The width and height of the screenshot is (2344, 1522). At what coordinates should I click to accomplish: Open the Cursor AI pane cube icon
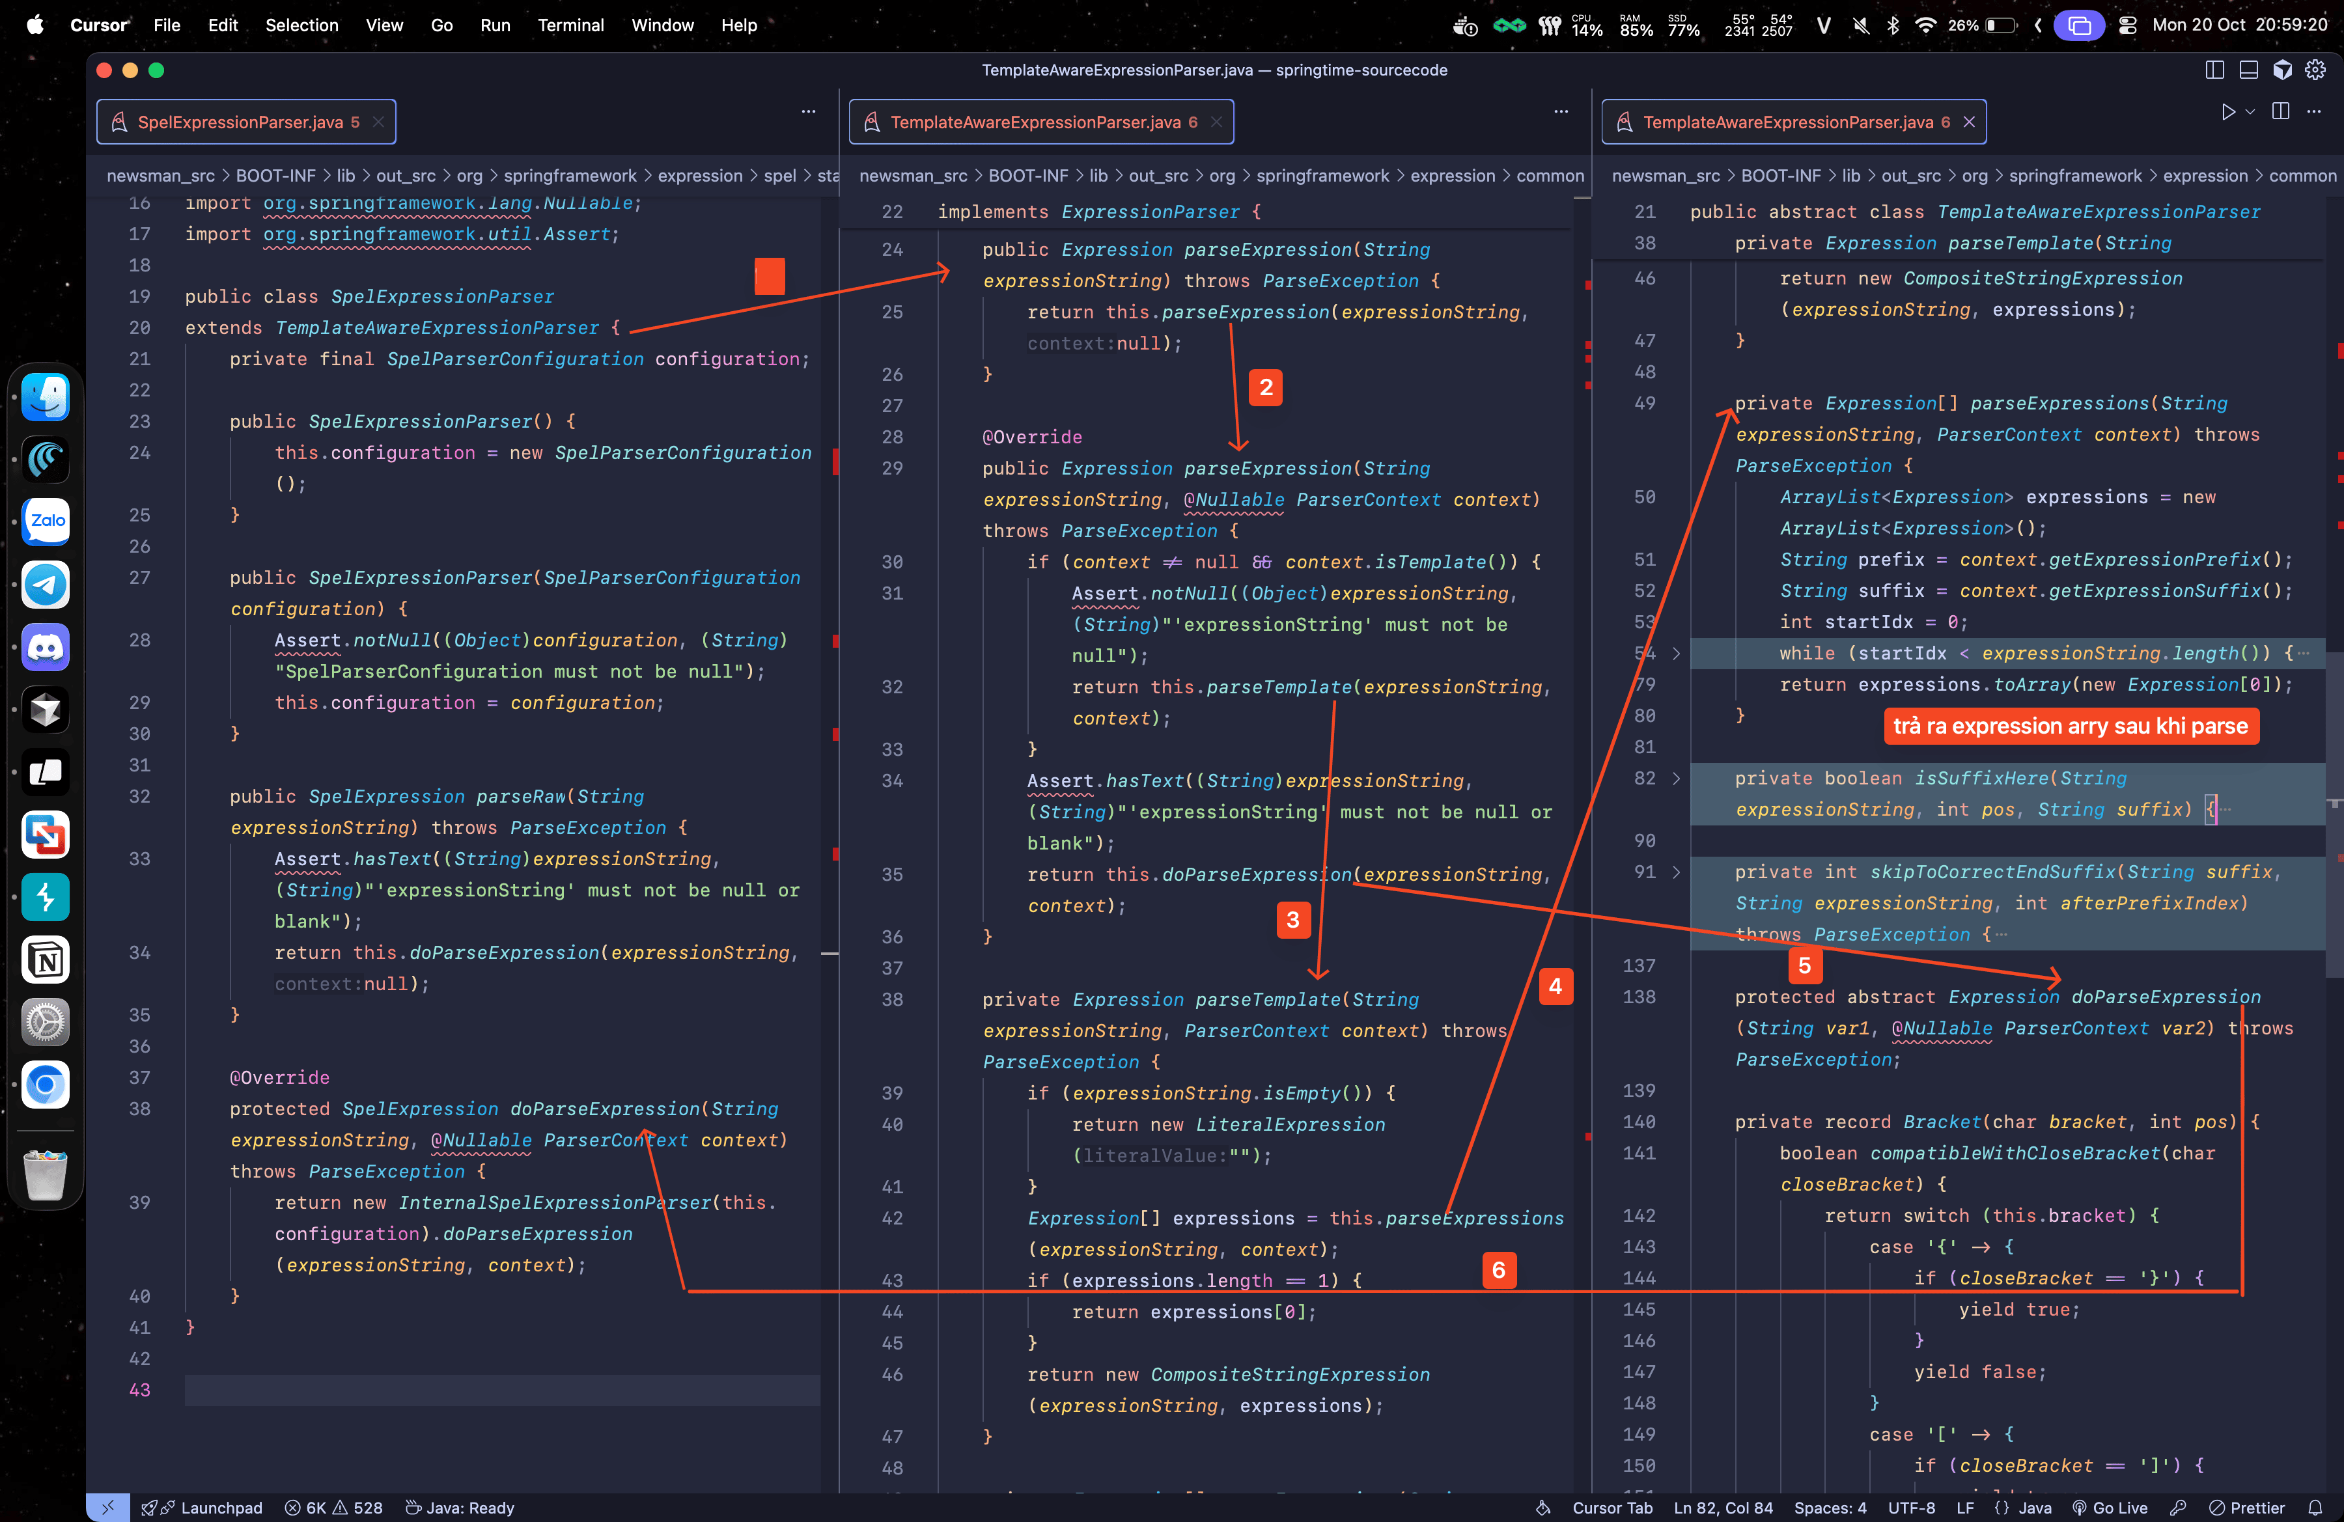[x=2282, y=70]
